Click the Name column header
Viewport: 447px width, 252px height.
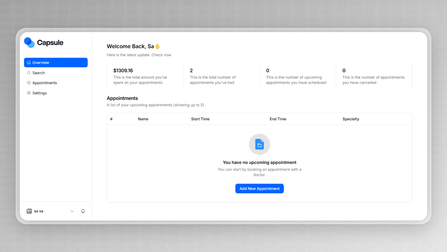click(143, 119)
